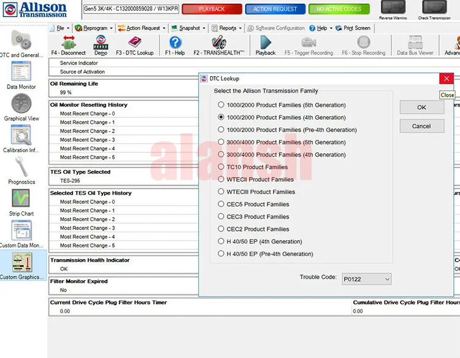The width and height of the screenshot is (460, 358).
Task: Select the Source of Activation row
Action: tap(124, 72)
